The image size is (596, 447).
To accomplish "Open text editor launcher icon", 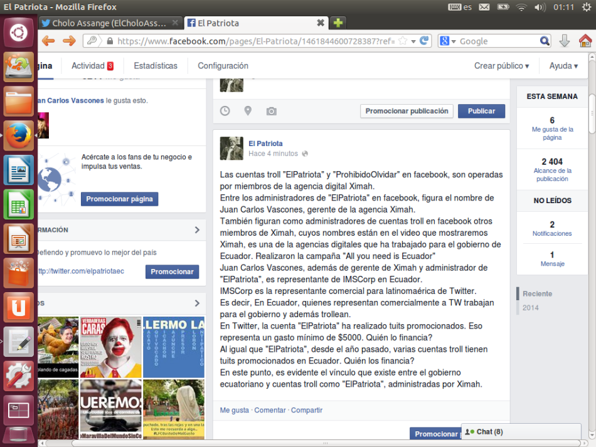I will pyautogui.click(x=19, y=341).
